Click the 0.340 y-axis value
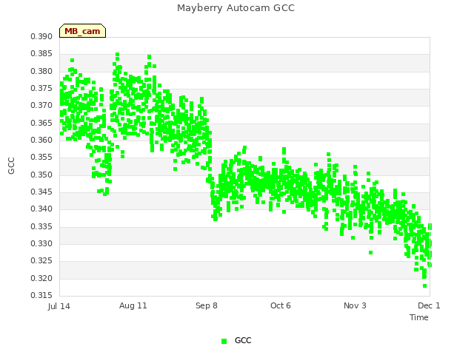The height and width of the screenshot is (355, 474). [41, 209]
